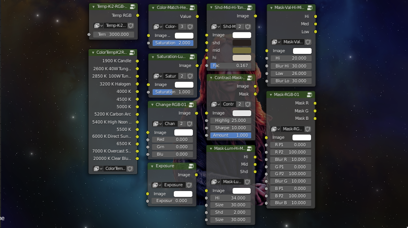The image size is (408, 228).
Task: Open node group icon on Change RGB-01 header
Action: (x=191, y=104)
